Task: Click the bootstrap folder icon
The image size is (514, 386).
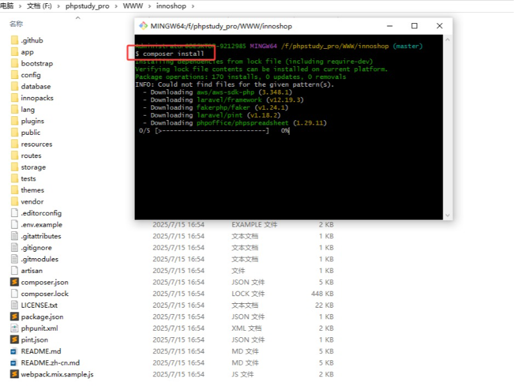Action: point(14,63)
